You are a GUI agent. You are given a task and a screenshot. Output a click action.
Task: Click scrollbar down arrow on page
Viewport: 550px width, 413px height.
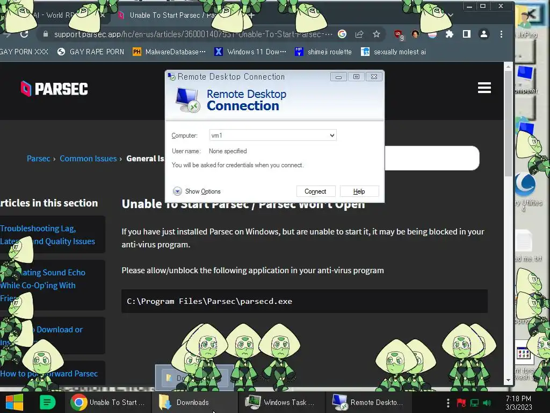pos(508,380)
